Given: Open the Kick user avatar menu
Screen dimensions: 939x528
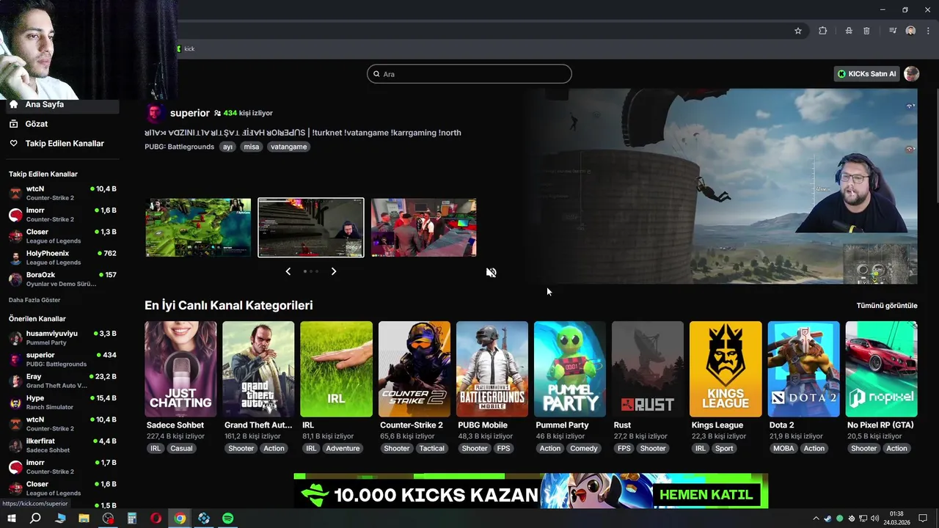Looking at the screenshot, I should pyautogui.click(x=912, y=73).
